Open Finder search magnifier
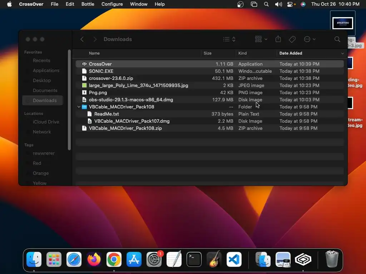Screen dimensions: 366x274 pos(337,39)
